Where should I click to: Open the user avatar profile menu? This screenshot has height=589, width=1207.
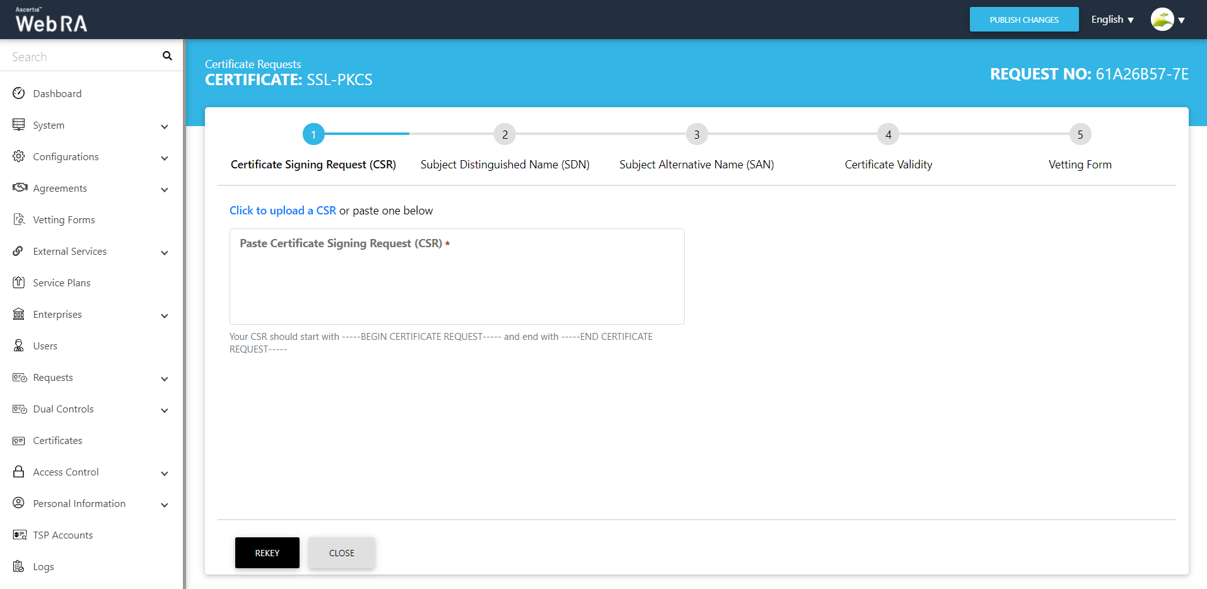pyautogui.click(x=1167, y=20)
